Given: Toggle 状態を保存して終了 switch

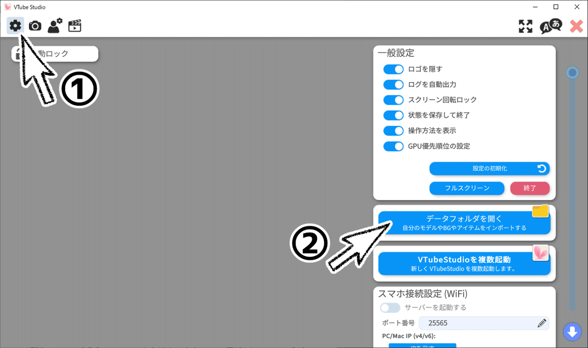Looking at the screenshot, I should click(x=393, y=116).
